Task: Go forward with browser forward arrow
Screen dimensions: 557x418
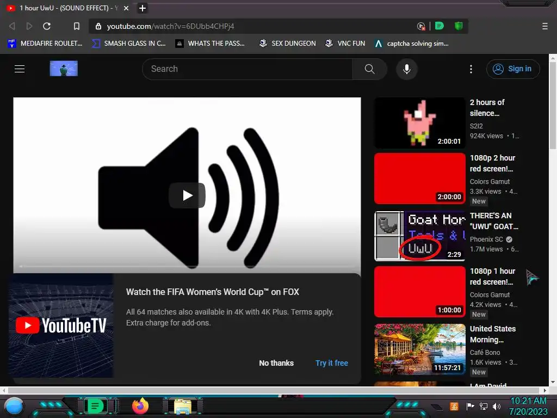Action: click(x=29, y=26)
